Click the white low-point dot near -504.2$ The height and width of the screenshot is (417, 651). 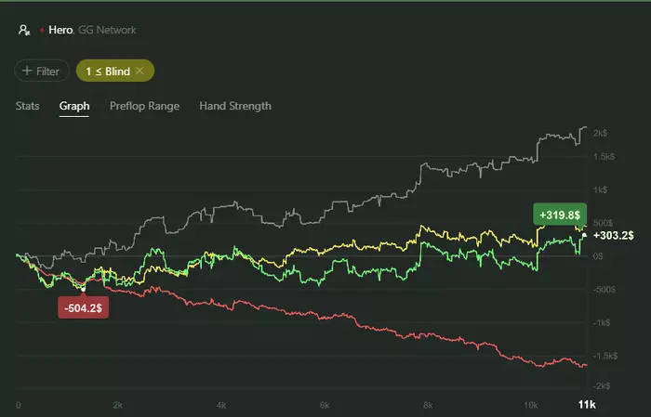pyautogui.click(x=83, y=289)
